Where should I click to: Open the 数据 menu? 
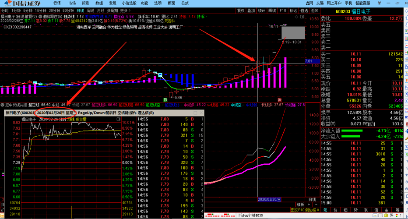pos(99,3)
